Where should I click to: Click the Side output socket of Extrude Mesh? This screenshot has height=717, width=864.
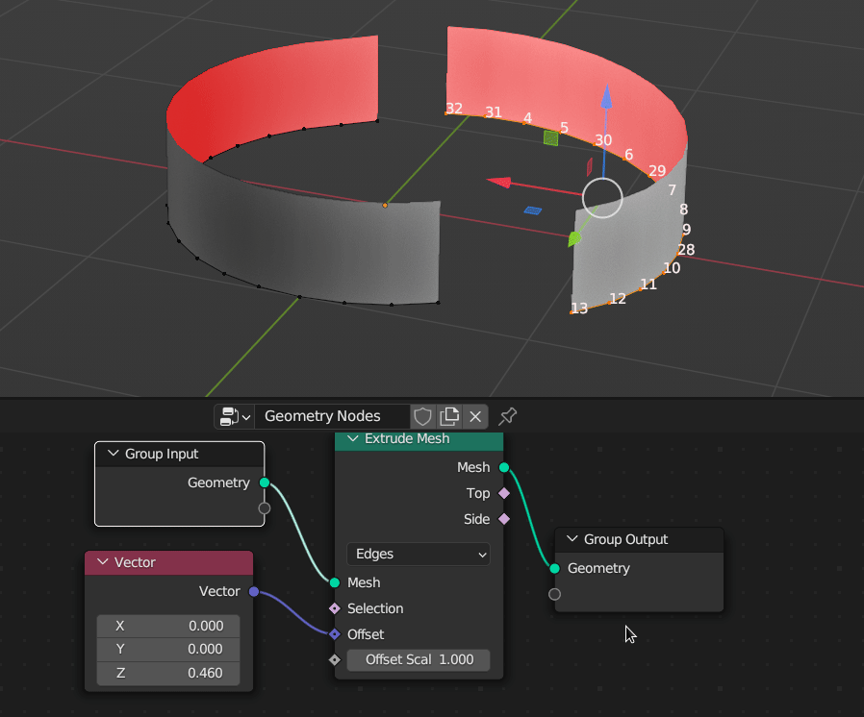tap(501, 519)
